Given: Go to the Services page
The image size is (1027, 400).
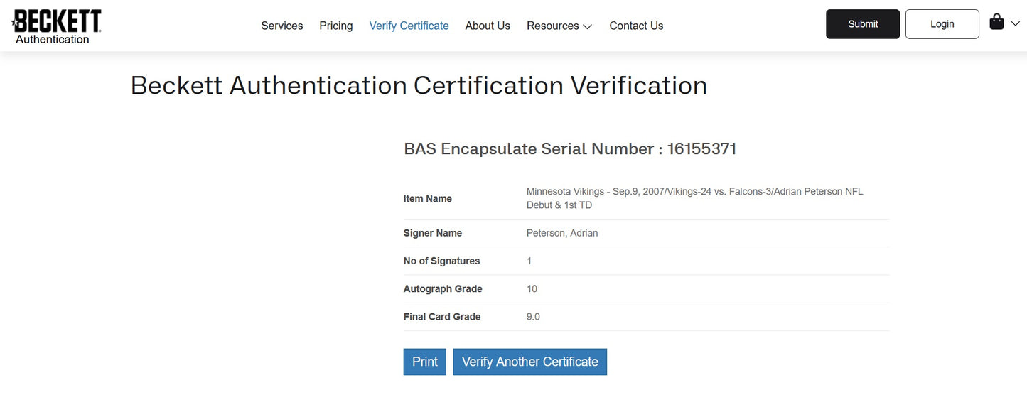Looking at the screenshot, I should tap(281, 26).
